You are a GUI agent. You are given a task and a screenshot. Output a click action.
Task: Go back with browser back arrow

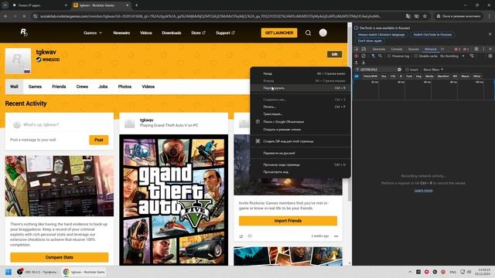[x=5, y=16]
